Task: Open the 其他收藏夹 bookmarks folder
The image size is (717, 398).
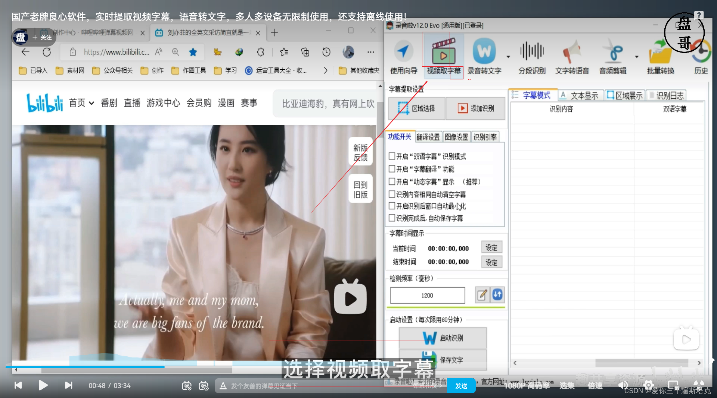Action: (x=359, y=70)
